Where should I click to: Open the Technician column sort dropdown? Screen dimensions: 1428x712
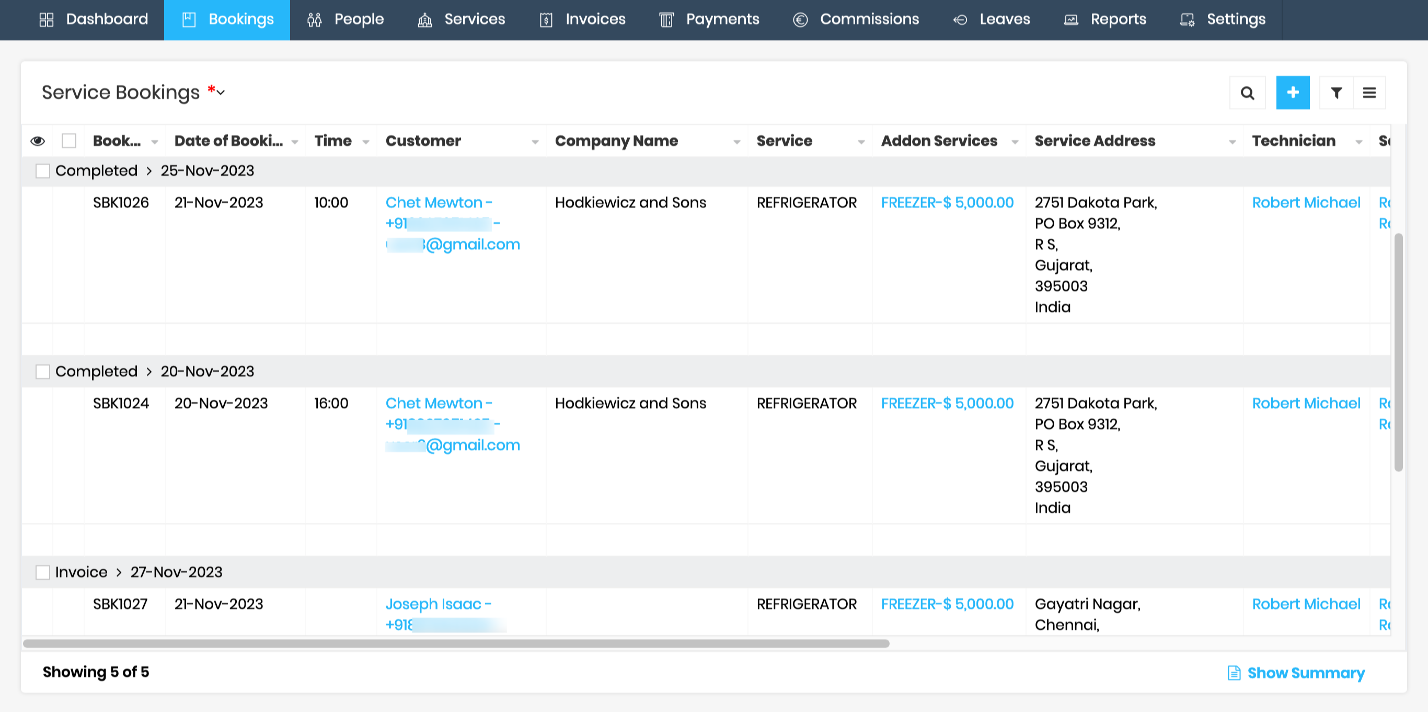(1358, 142)
